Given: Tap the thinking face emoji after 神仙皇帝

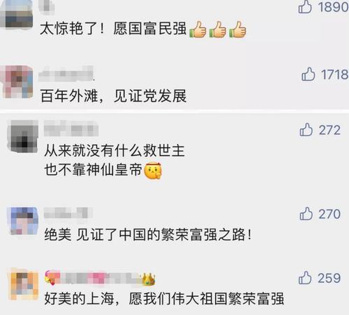Looking at the screenshot, I should coord(153,171).
